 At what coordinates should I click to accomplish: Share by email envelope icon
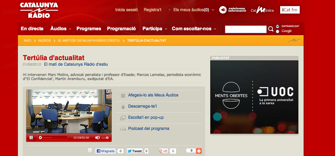90,151
